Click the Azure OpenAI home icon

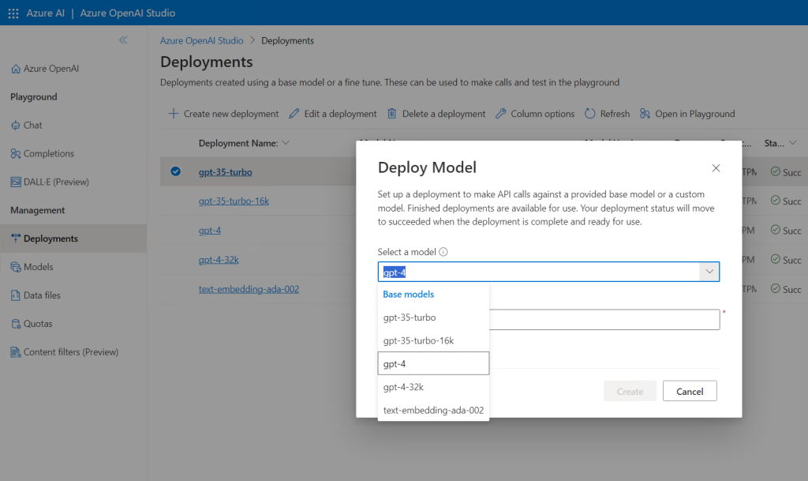pos(16,69)
